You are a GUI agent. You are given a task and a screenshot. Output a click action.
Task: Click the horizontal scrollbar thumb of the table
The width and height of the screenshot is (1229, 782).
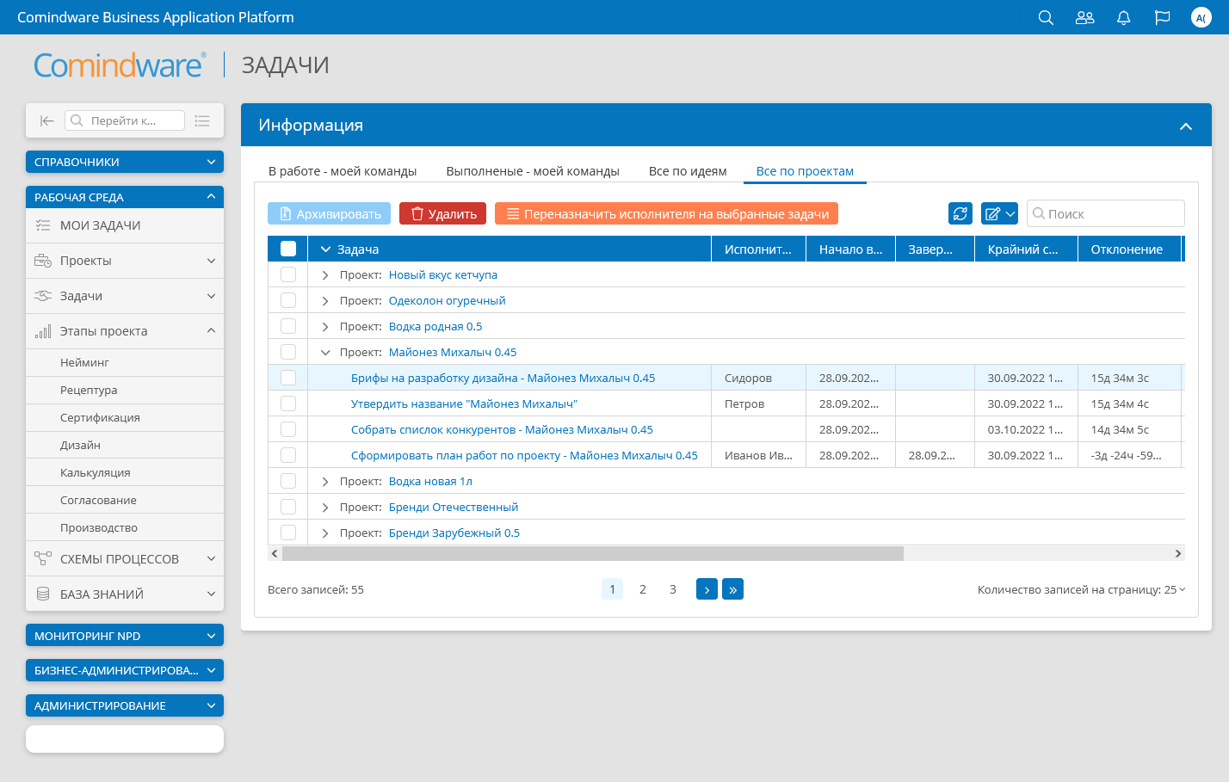[593, 553]
